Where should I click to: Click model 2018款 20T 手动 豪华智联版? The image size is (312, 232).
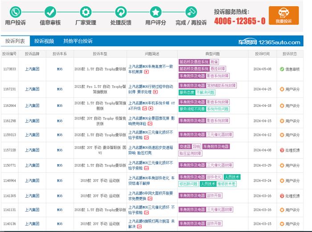[x=100, y=150]
